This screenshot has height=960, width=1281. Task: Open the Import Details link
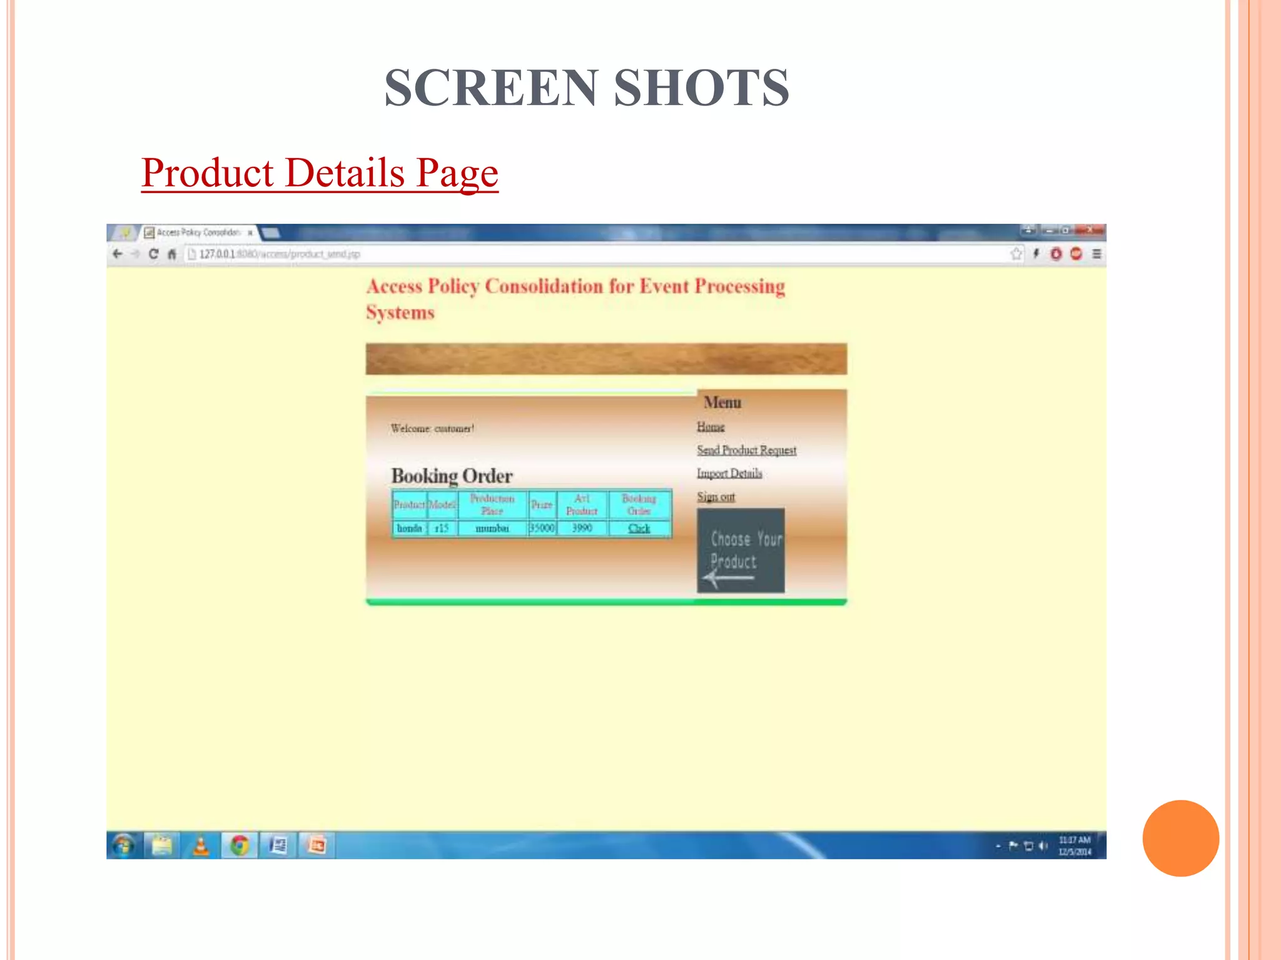click(729, 473)
